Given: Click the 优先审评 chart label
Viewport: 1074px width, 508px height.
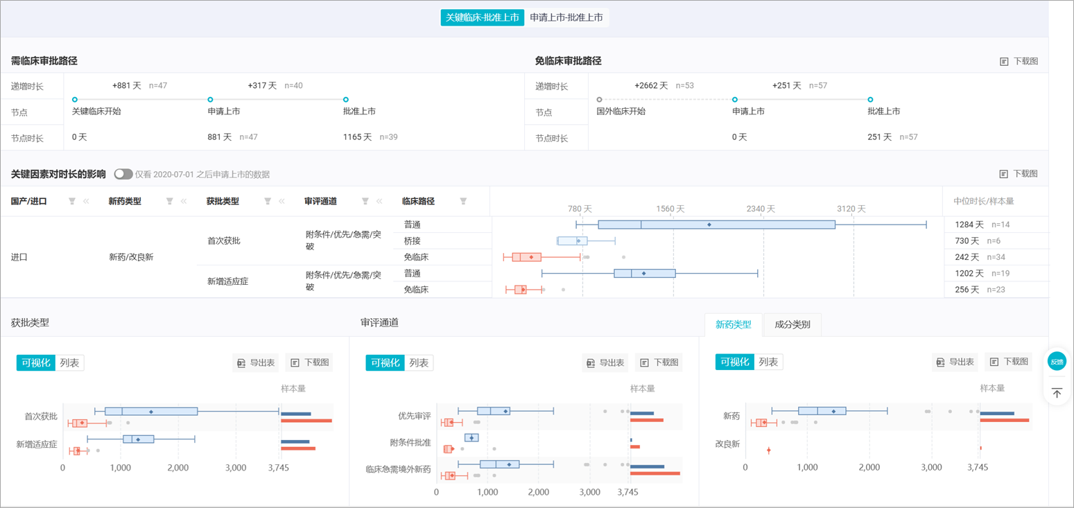Looking at the screenshot, I should tap(415, 416).
